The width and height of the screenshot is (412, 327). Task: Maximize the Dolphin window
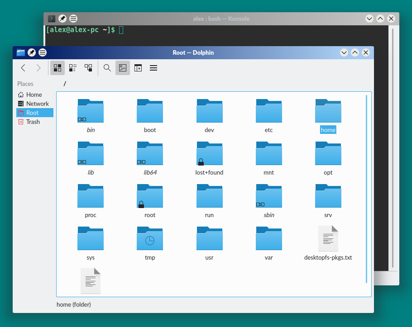(x=355, y=52)
